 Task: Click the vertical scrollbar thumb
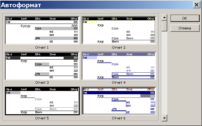click(x=164, y=26)
